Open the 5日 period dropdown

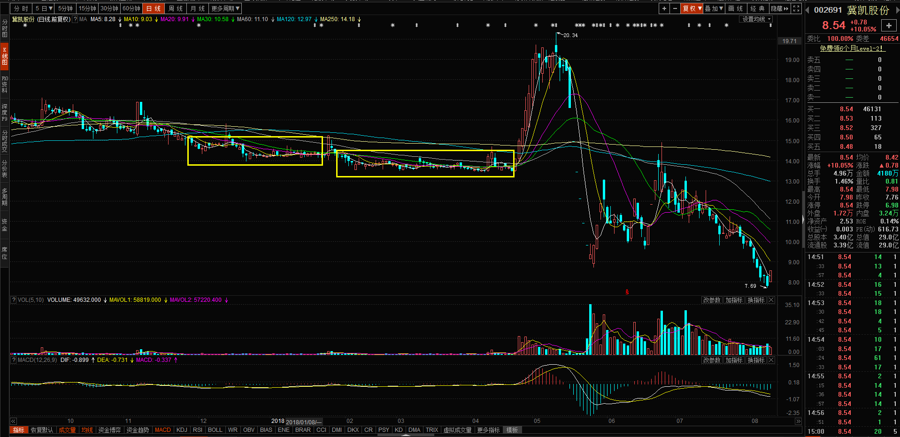click(x=44, y=8)
